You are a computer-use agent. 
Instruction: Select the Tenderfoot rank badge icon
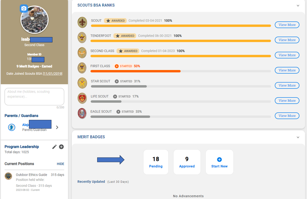(x=82, y=37)
